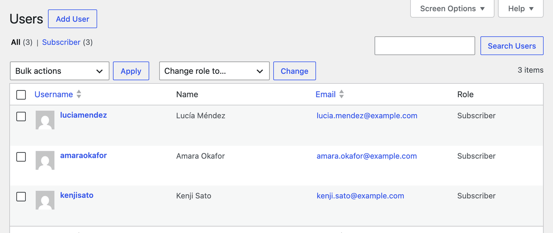Click the 3 items count

pos(530,70)
